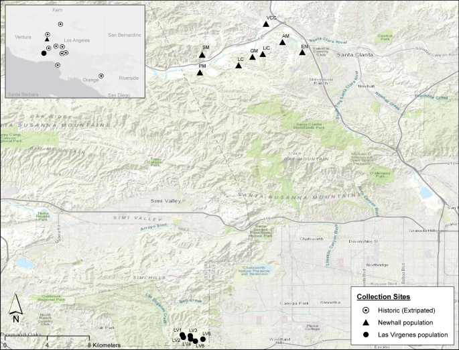Click the 'LV1' site label

tap(178, 330)
